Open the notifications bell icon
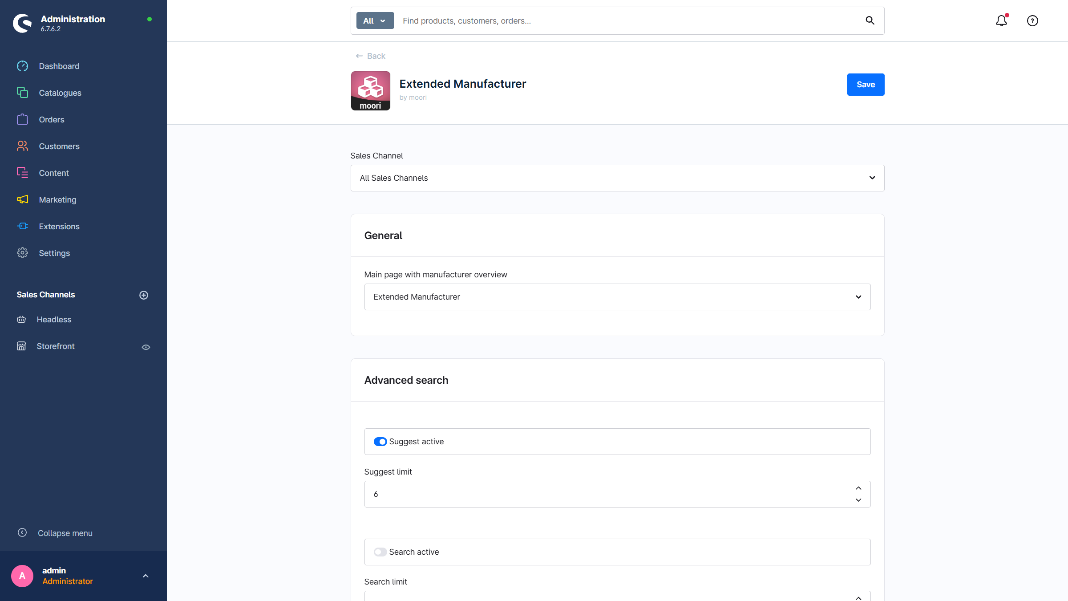 [1001, 21]
